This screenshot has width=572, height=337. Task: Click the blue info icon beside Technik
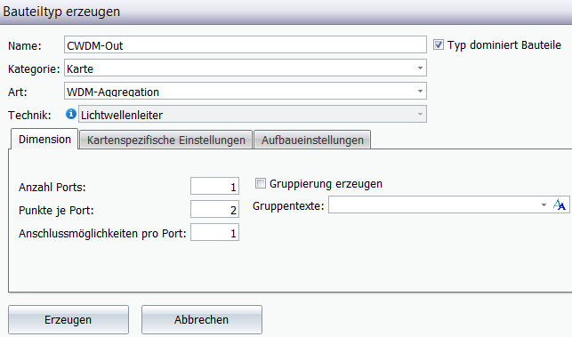click(x=71, y=114)
